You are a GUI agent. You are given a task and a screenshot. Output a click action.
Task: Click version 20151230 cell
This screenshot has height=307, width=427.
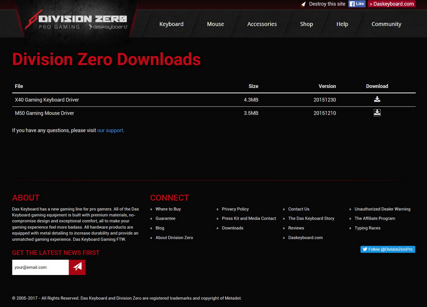(325, 100)
